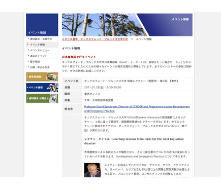Screen dimensions: 221x190
Task: Open Professor David Sanderson lecturer link
Action: click(137, 109)
